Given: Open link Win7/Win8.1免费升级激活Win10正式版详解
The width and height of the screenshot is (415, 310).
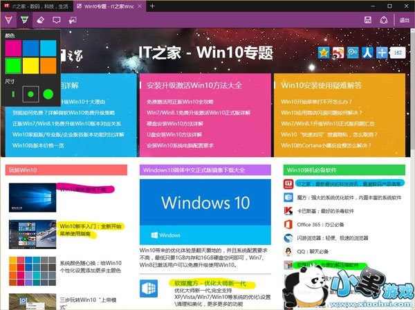Looking at the screenshot, I should [x=199, y=113].
